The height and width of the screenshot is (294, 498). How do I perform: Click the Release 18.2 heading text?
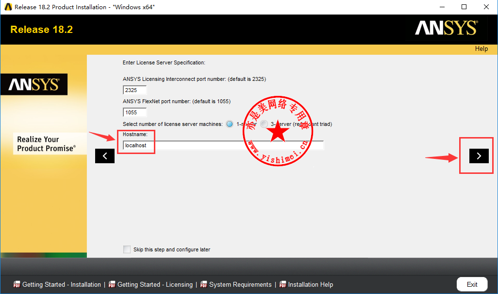(42, 30)
